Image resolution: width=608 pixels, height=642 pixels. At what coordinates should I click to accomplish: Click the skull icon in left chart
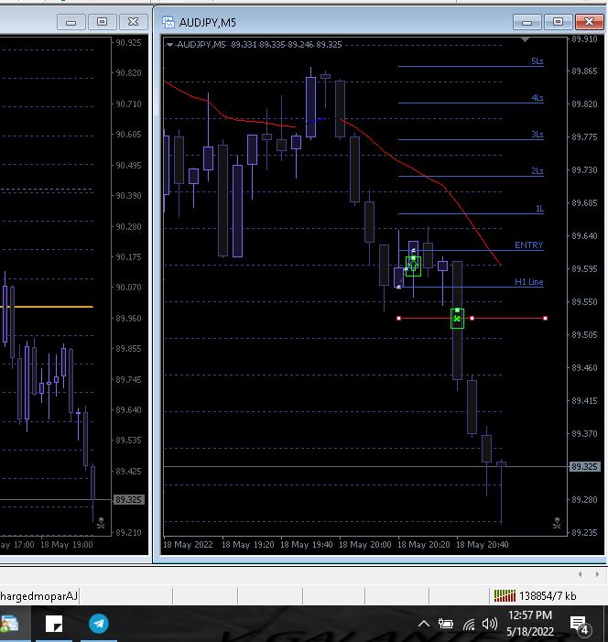[101, 523]
